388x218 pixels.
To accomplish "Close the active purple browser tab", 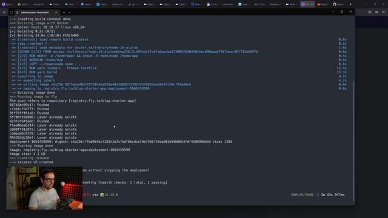I will [312, 4].
